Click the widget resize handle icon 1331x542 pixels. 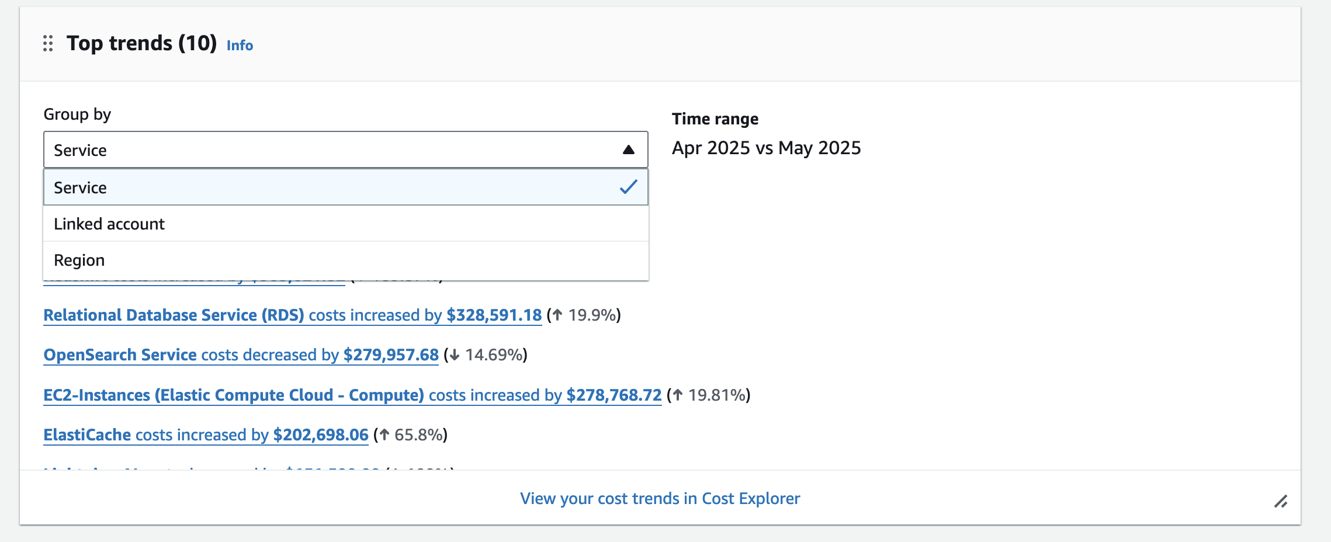coord(1281,501)
